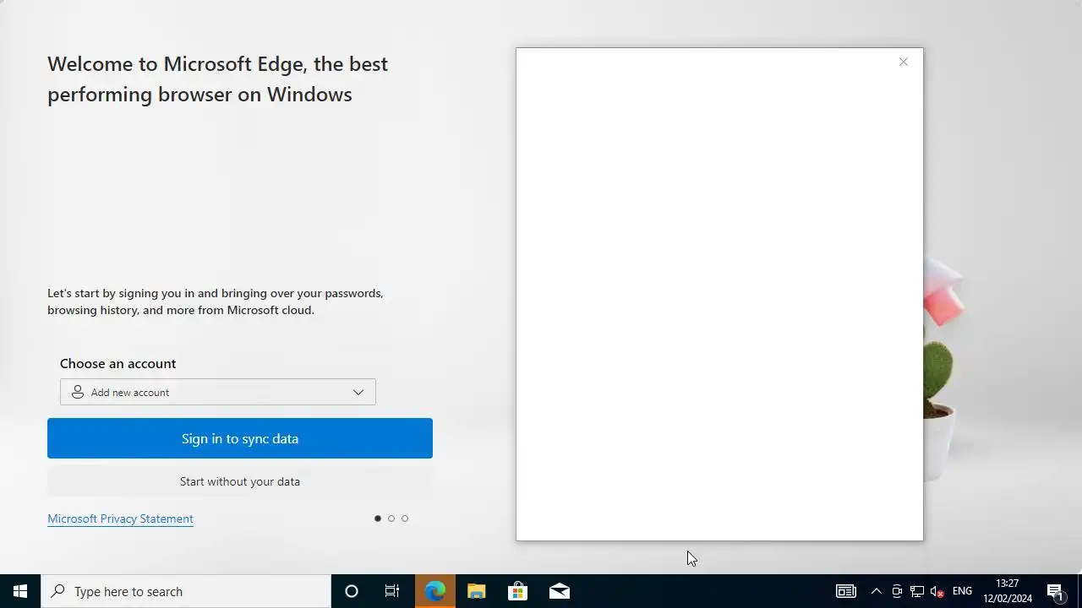Open the Mail app from the taskbar

[559, 591]
